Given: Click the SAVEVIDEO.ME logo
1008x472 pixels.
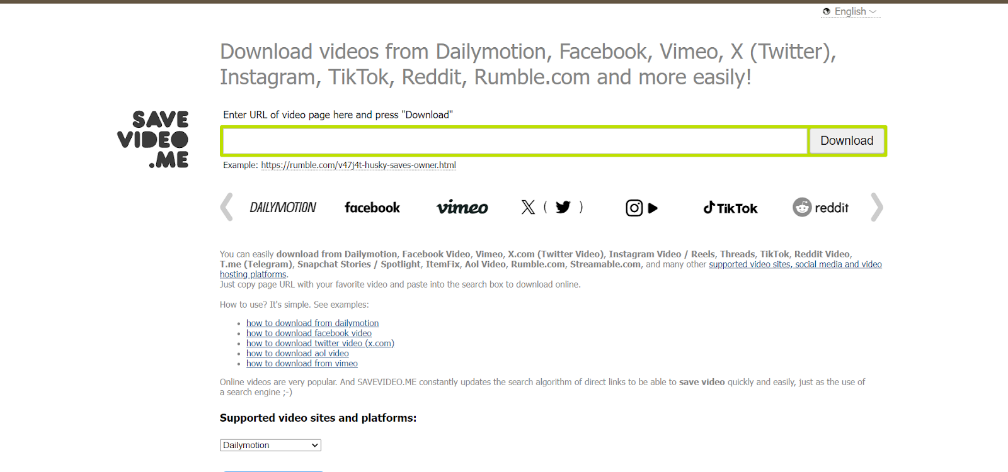Looking at the screenshot, I should (x=153, y=139).
